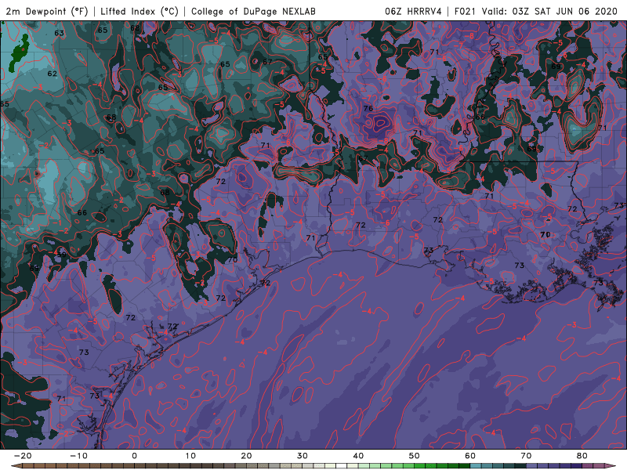Click the "06Z HRRRV4" model run label

pos(413,11)
